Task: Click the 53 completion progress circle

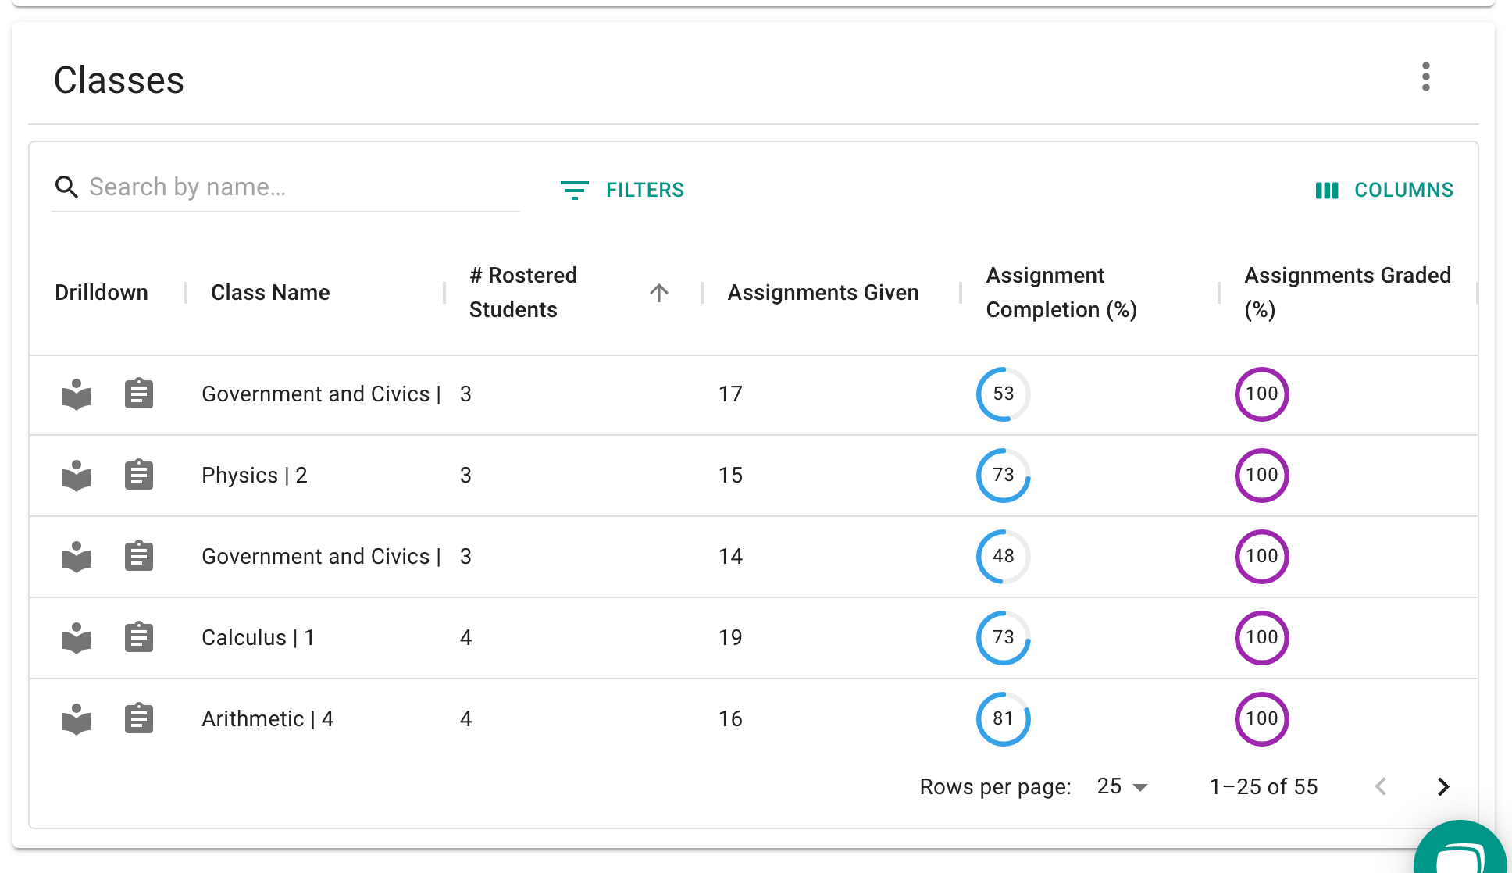Action: click(x=1004, y=394)
